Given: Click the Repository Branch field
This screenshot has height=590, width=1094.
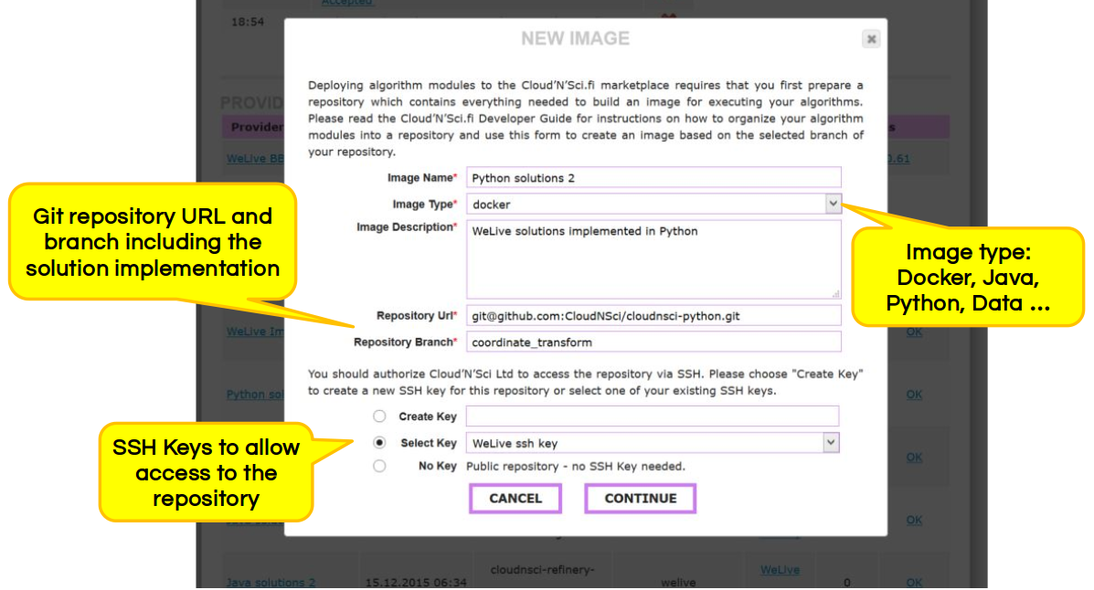Looking at the screenshot, I should (x=653, y=342).
